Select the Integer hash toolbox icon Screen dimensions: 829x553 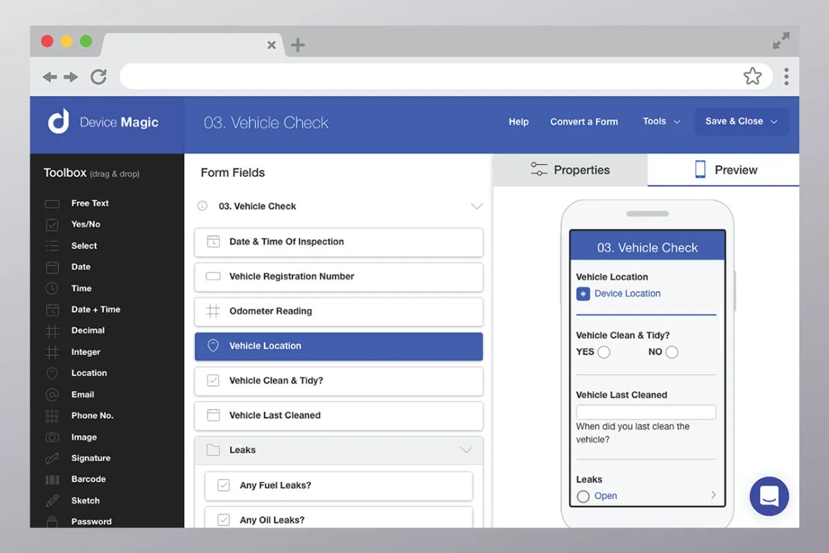(x=53, y=352)
